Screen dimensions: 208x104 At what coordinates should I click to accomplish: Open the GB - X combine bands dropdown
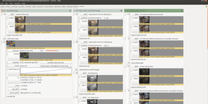pyautogui.click(x=113, y=45)
